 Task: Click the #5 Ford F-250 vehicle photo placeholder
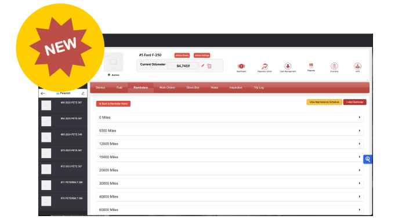[x=114, y=62]
